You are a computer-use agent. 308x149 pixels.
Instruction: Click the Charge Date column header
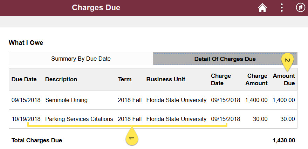(221, 80)
